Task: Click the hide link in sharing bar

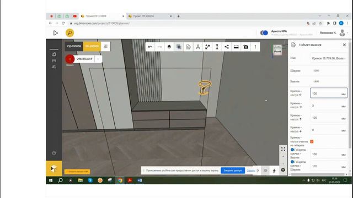Action: (x=250, y=170)
